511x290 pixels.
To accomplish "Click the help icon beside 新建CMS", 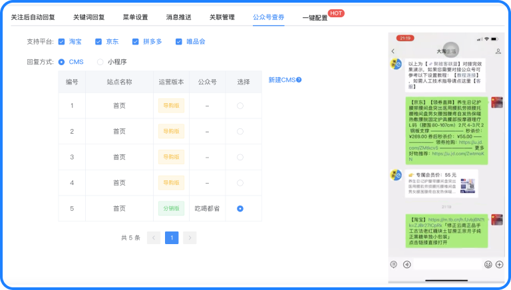I will click(x=299, y=80).
